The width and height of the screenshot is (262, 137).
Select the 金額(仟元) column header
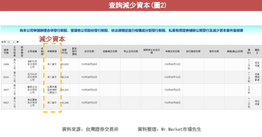[64, 51]
